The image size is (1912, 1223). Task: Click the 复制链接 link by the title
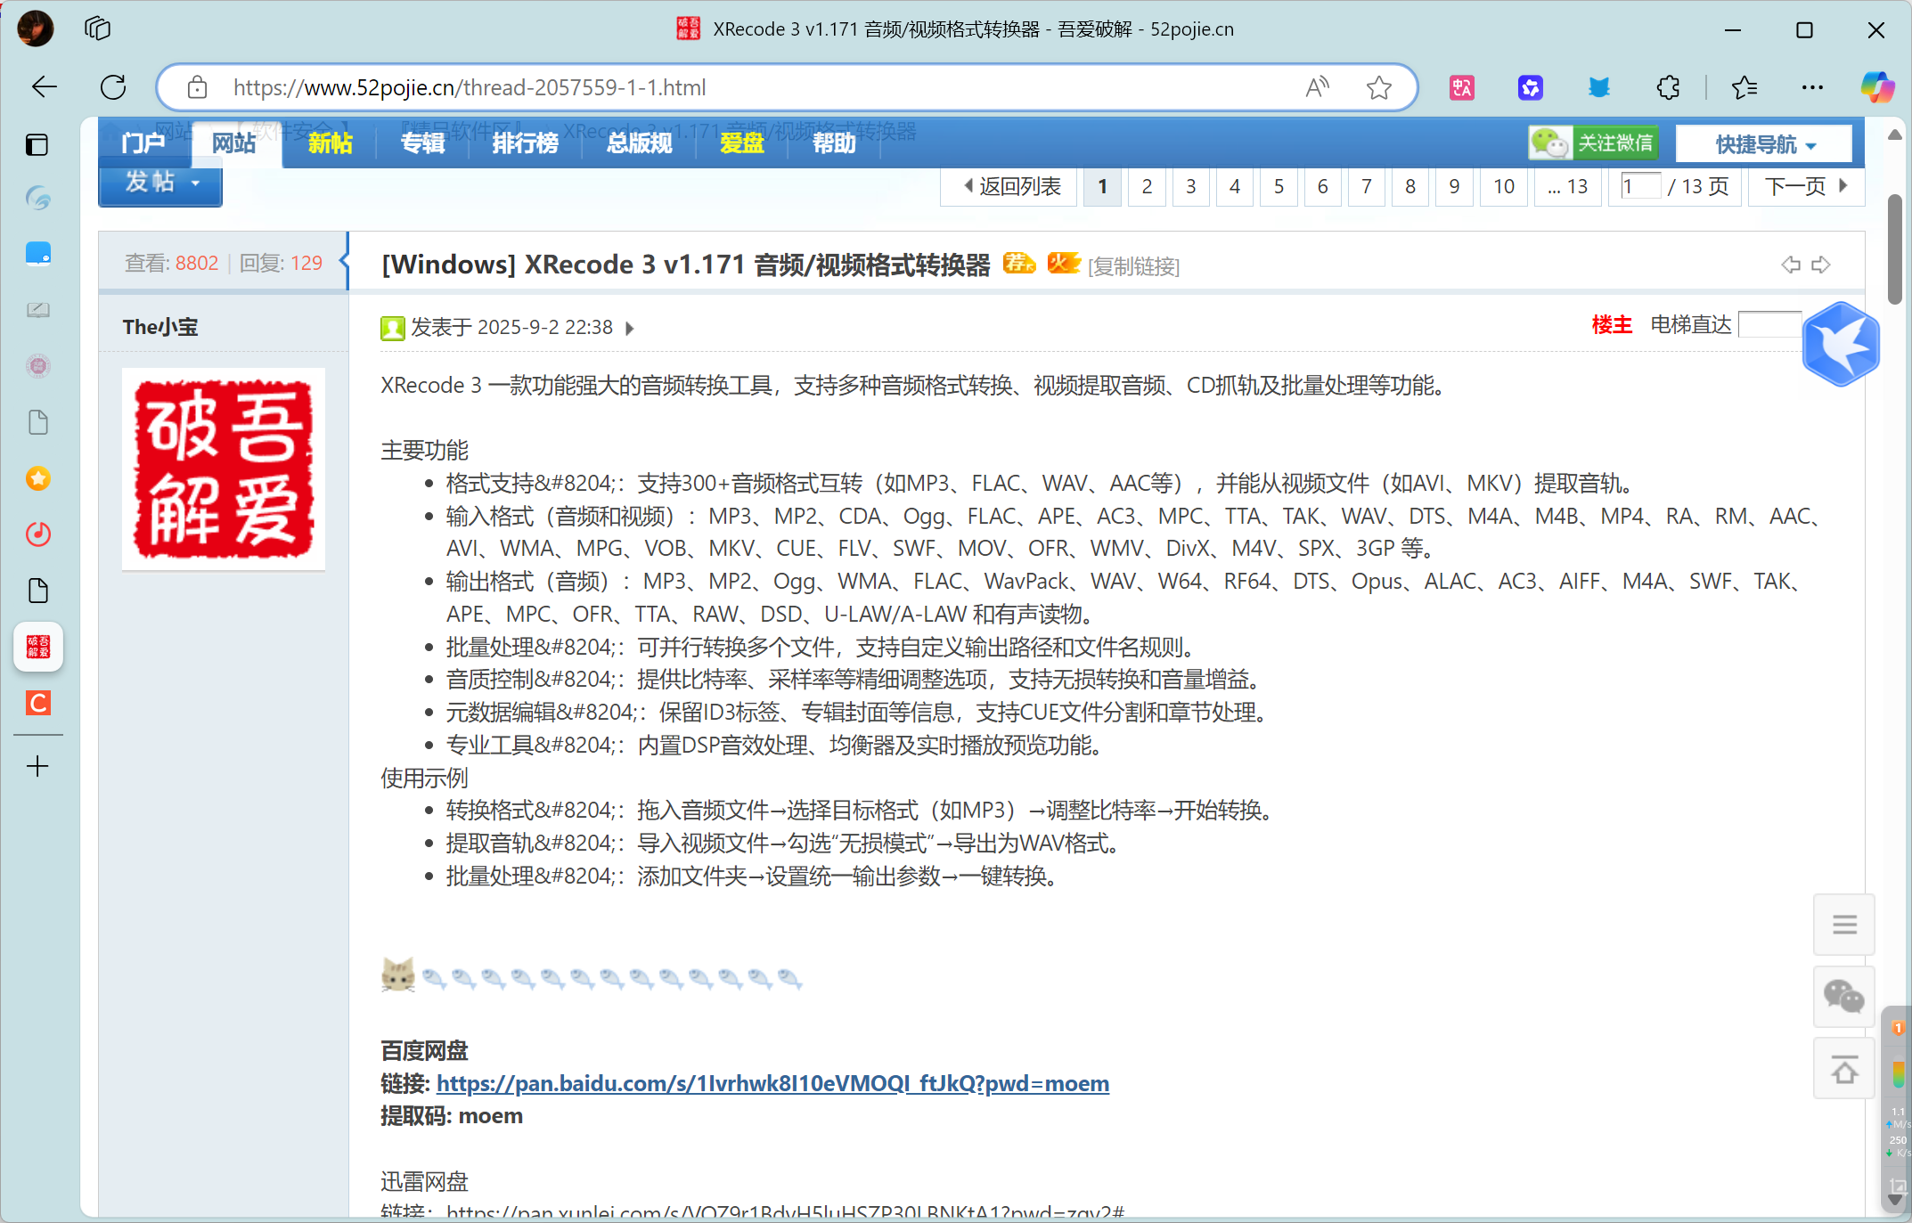1133,266
